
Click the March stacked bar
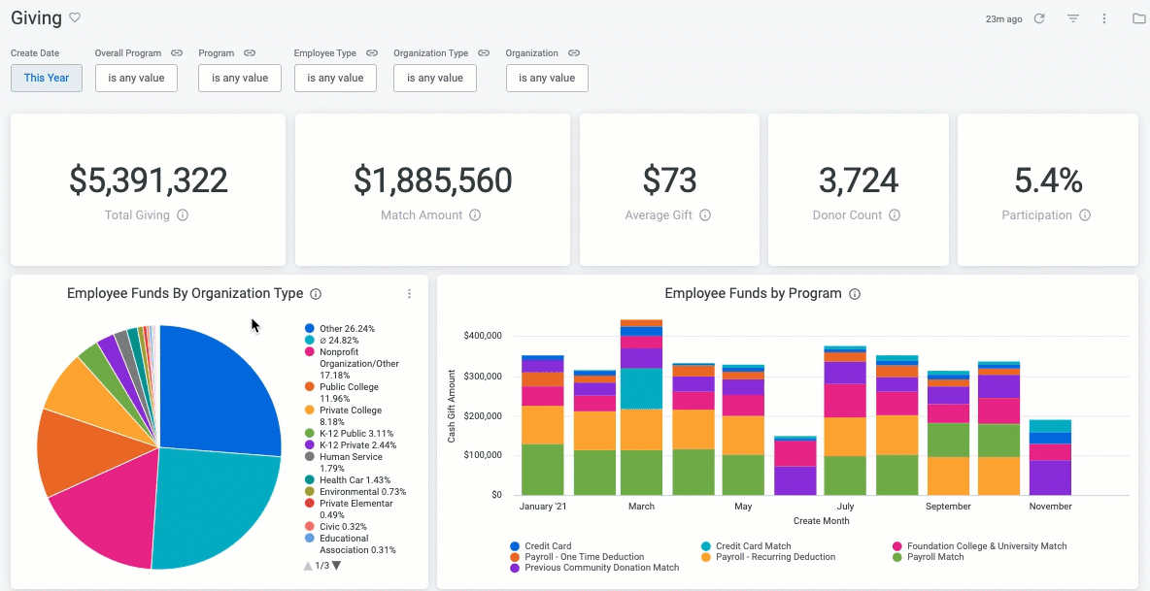pos(642,408)
